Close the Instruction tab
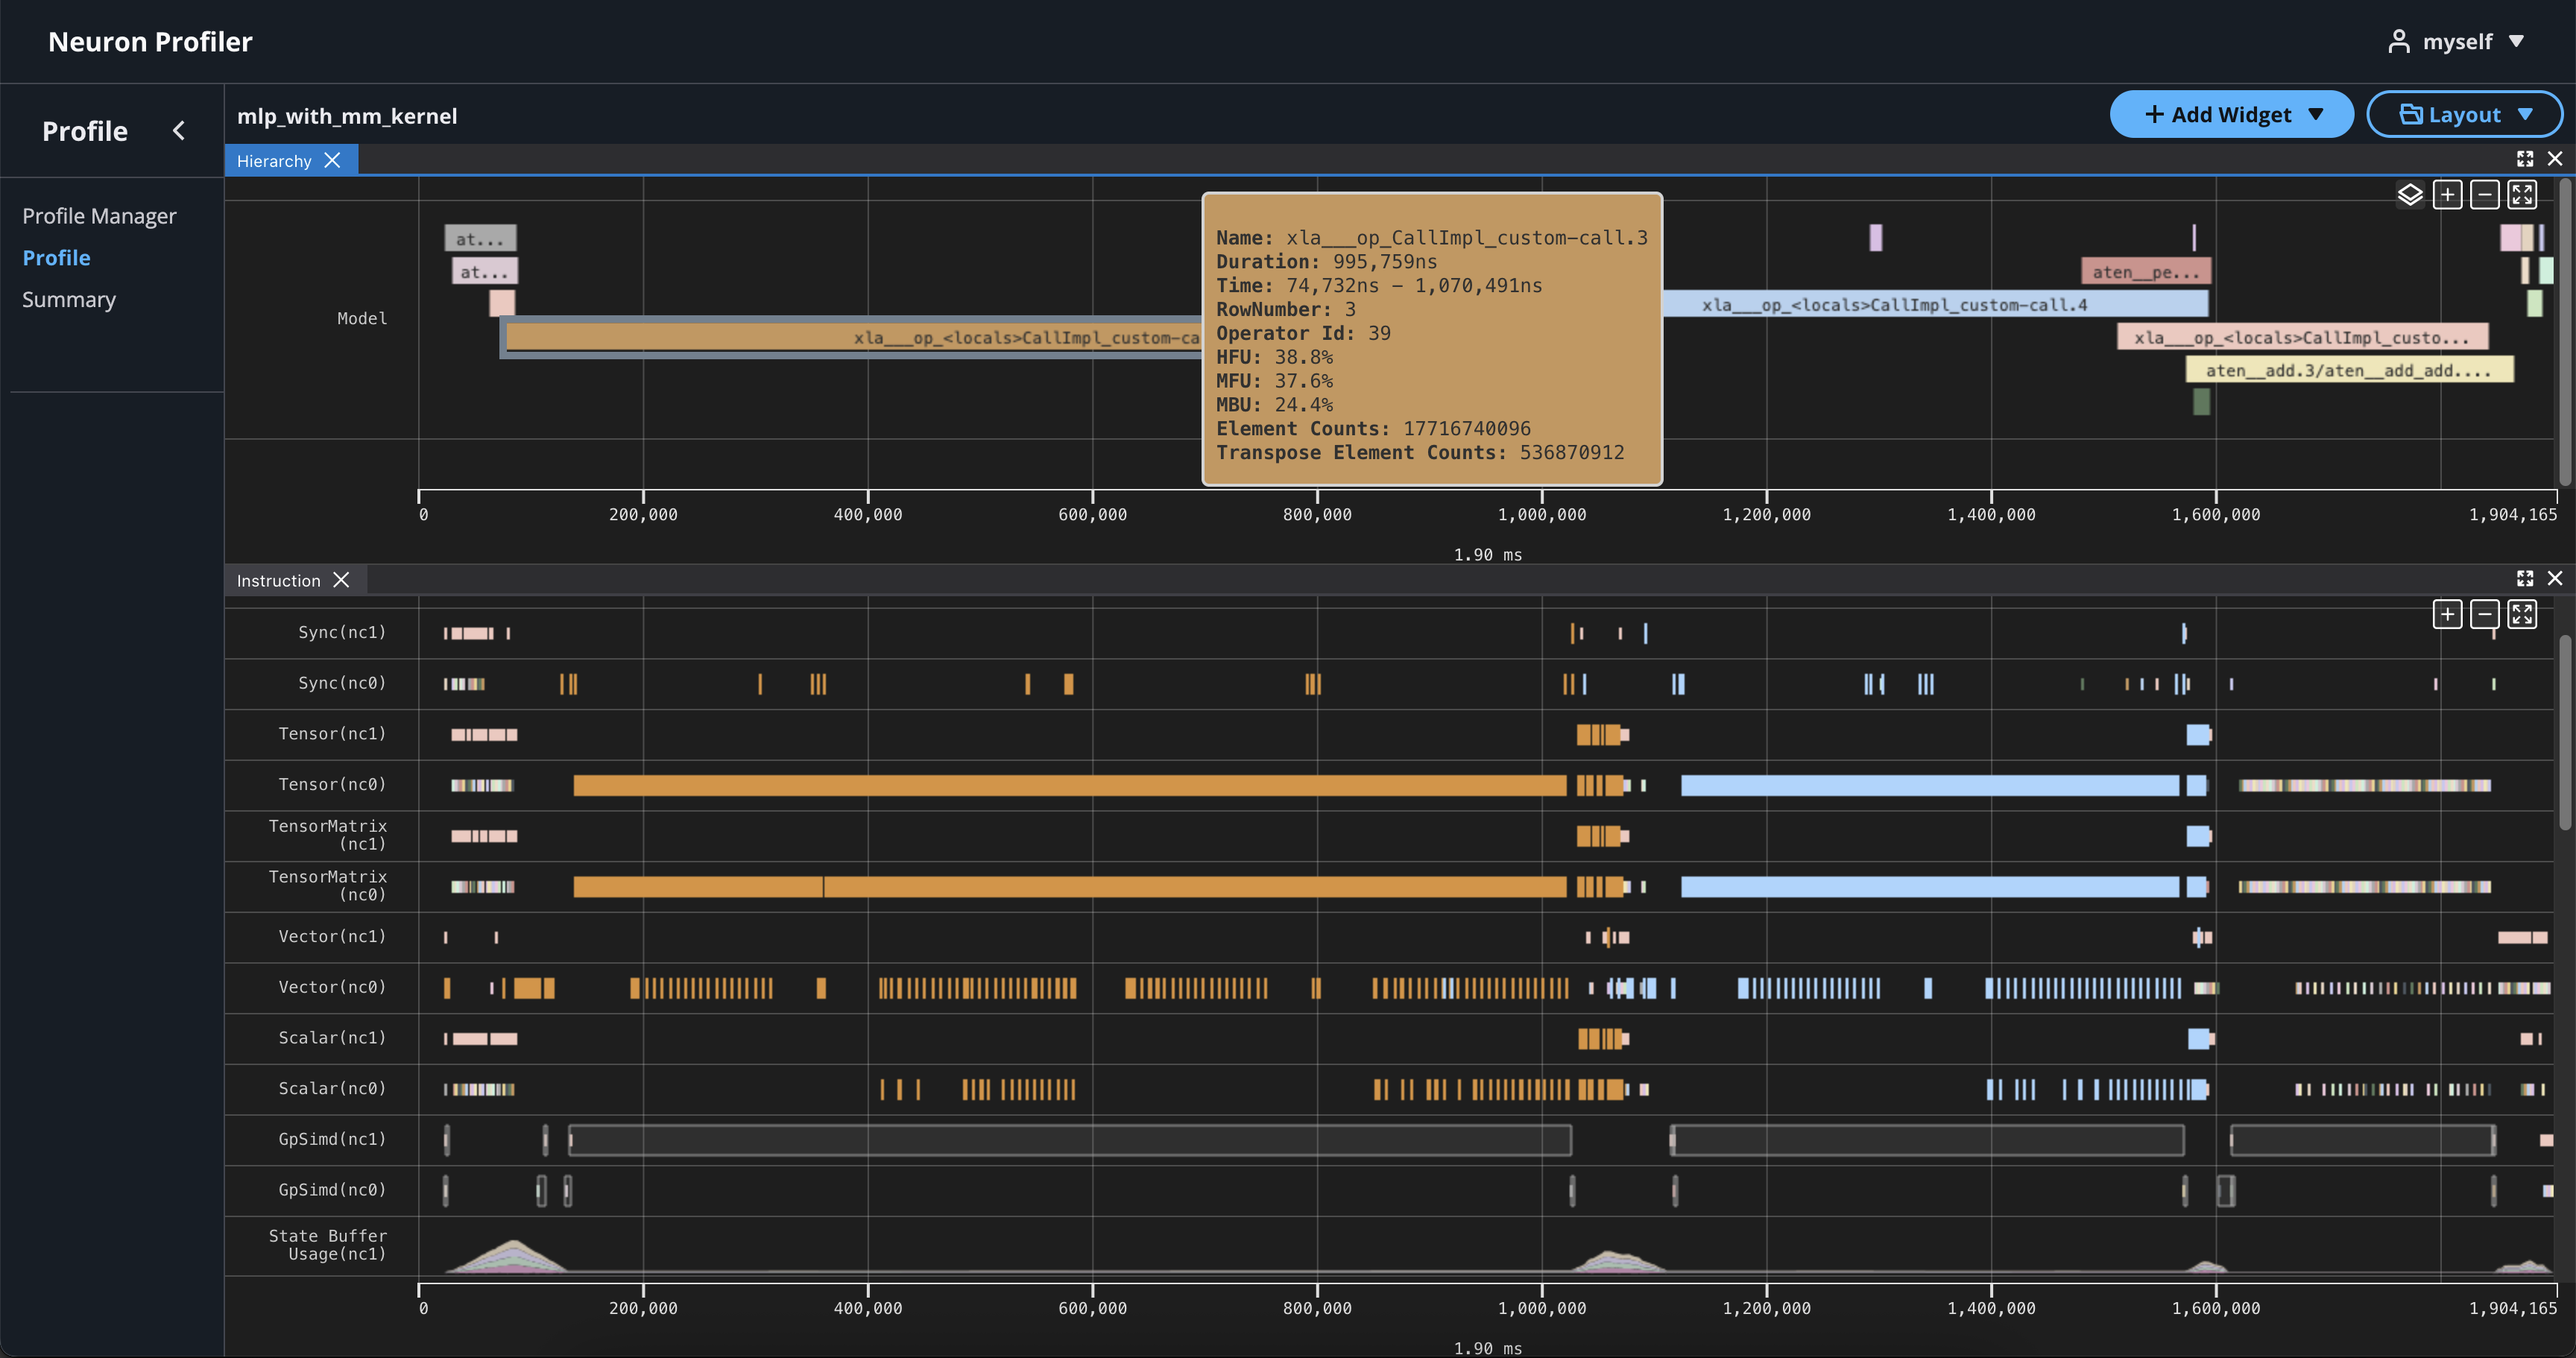The image size is (2576, 1358). [341, 581]
